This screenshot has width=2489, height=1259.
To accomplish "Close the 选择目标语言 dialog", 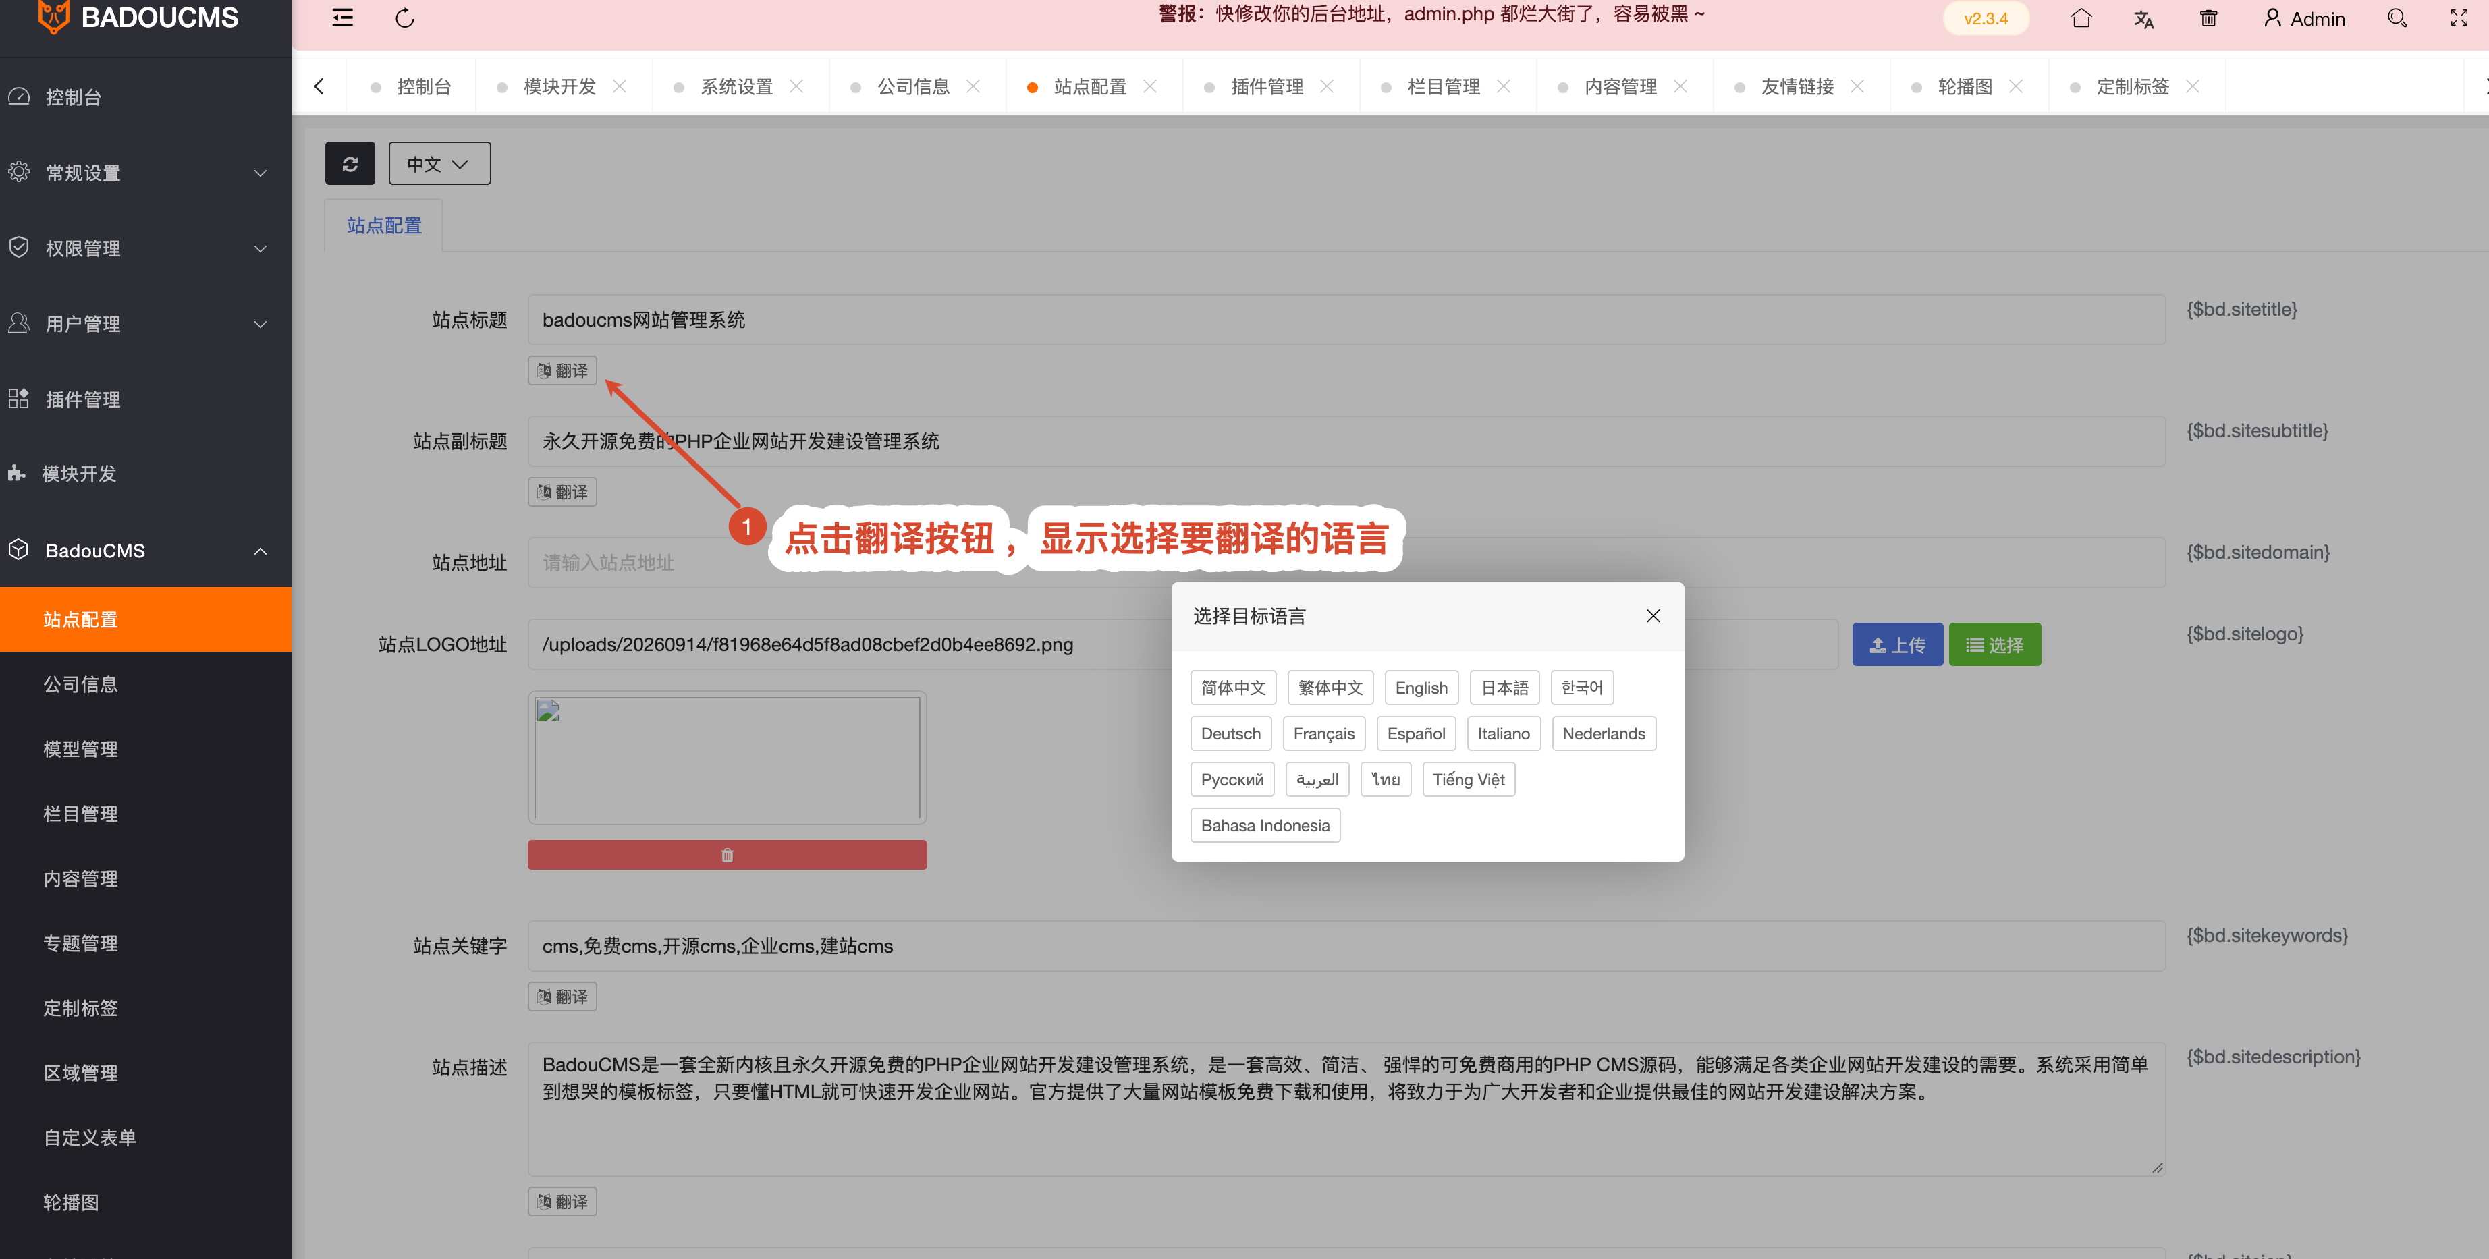I will pyautogui.click(x=1653, y=615).
